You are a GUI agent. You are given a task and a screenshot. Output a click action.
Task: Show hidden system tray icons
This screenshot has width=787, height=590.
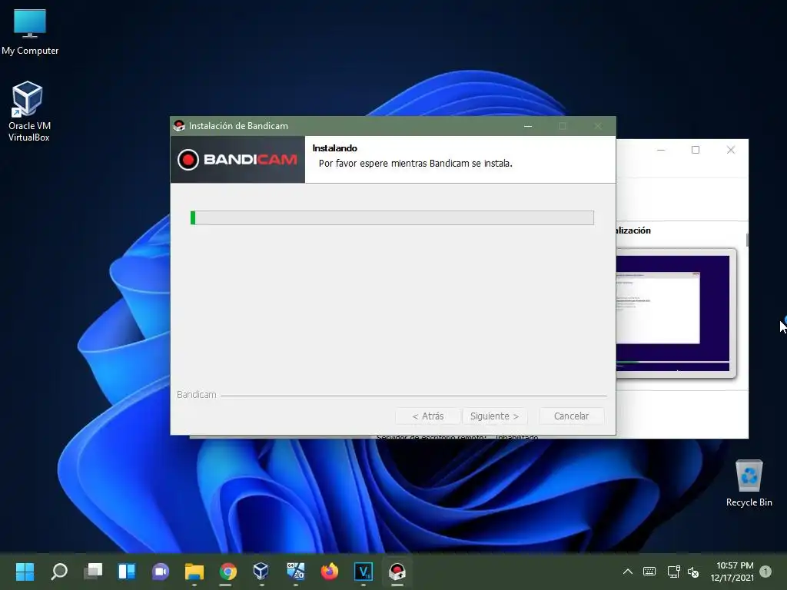point(627,571)
